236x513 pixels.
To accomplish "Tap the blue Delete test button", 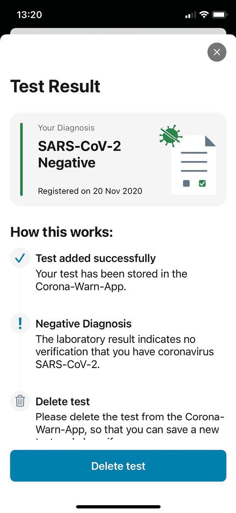I will (118, 465).
